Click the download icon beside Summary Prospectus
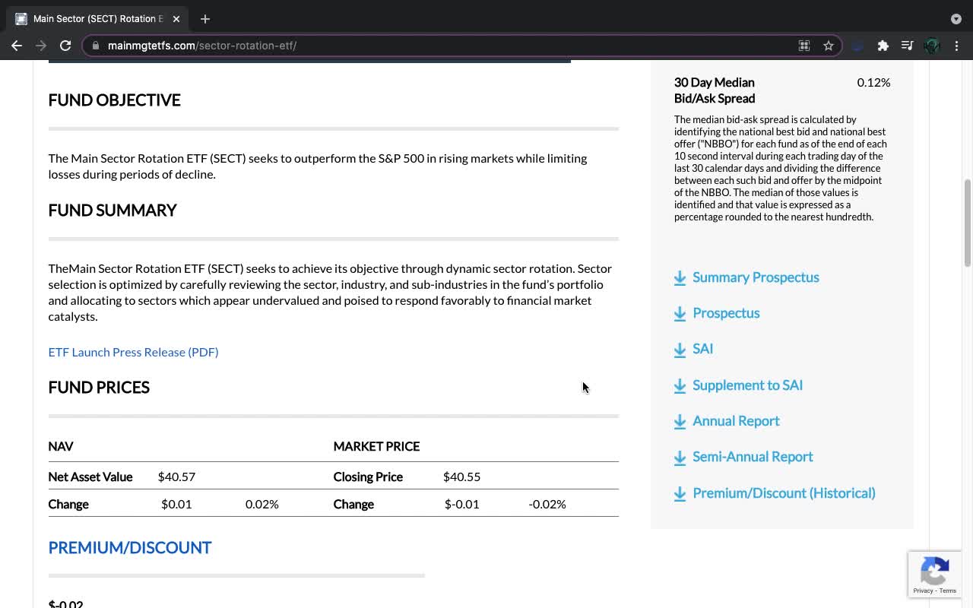The height and width of the screenshot is (608, 973). [680, 278]
